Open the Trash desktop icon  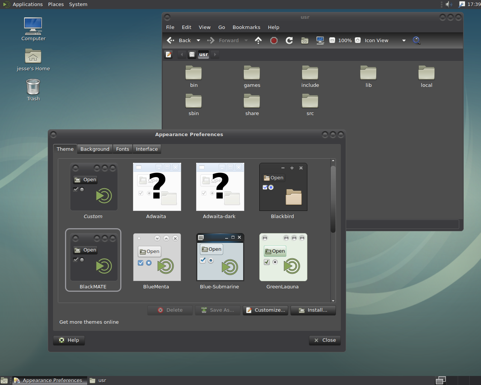pos(33,90)
